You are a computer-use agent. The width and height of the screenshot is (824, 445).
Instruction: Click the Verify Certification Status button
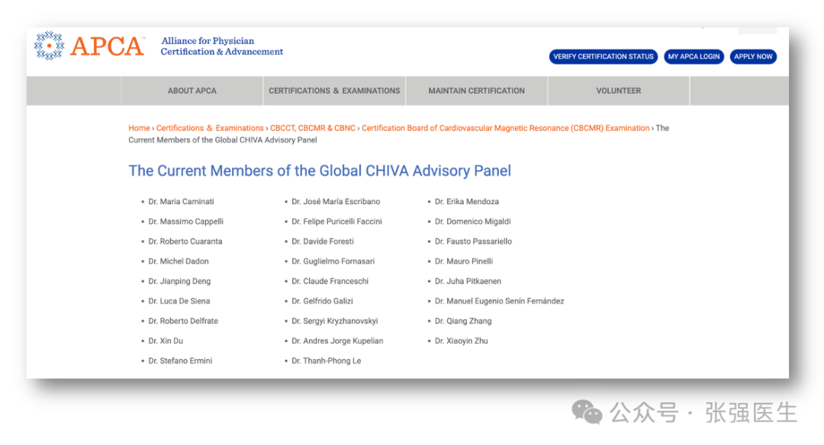pos(604,56)
